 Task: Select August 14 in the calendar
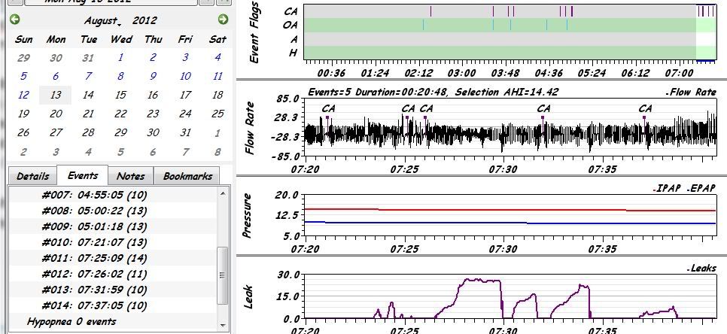click(x=88, y=95)
